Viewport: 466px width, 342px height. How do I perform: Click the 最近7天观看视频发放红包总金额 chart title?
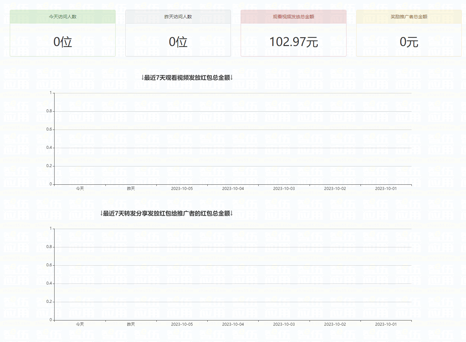coord(187,78)
